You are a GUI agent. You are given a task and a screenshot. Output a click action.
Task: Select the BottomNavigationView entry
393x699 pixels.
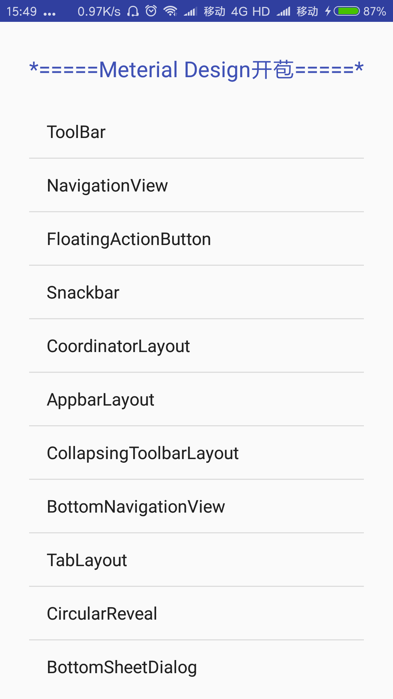[196, 506]
